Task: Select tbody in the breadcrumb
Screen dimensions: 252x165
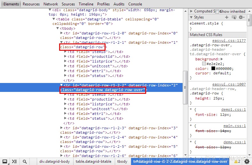Action: 122,161
